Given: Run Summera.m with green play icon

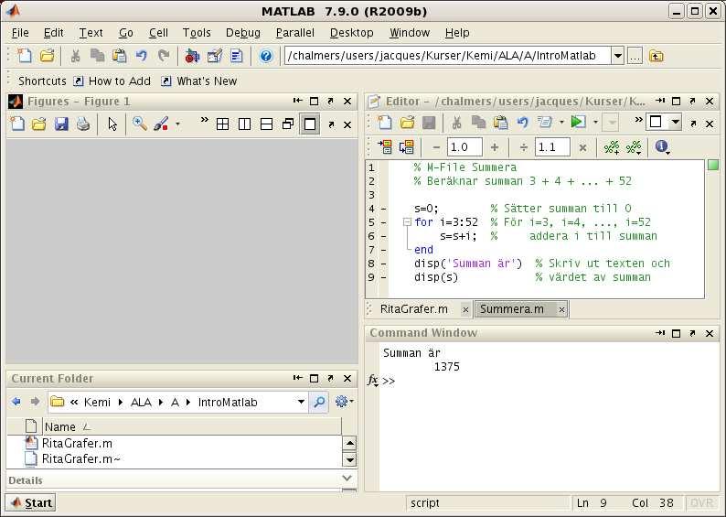Looking at the screenshot, I should pos(578,123).
